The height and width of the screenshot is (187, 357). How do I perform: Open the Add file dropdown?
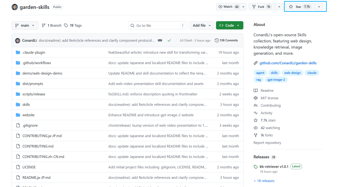point(202,26)
